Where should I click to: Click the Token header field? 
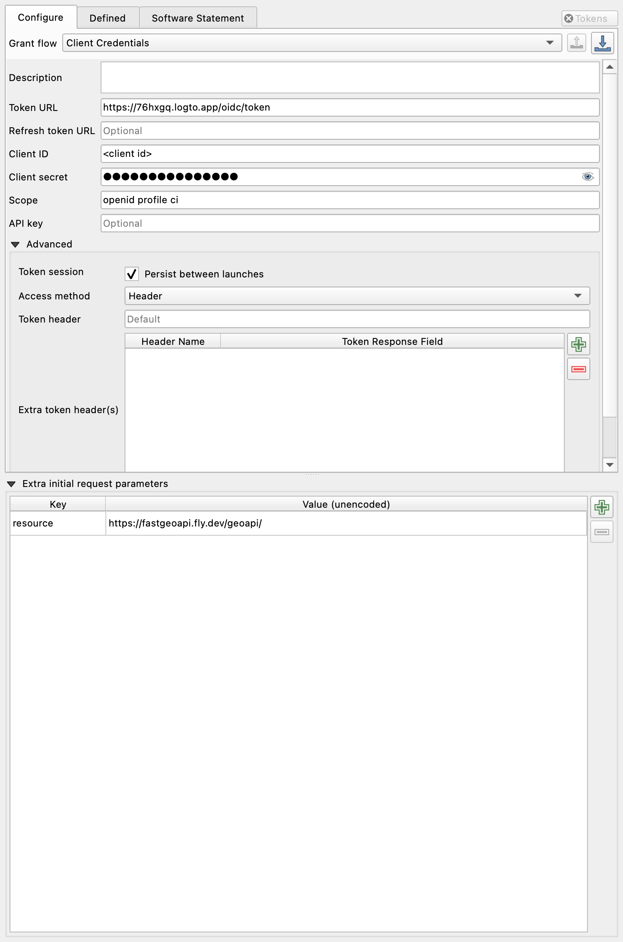pos(357,319)
